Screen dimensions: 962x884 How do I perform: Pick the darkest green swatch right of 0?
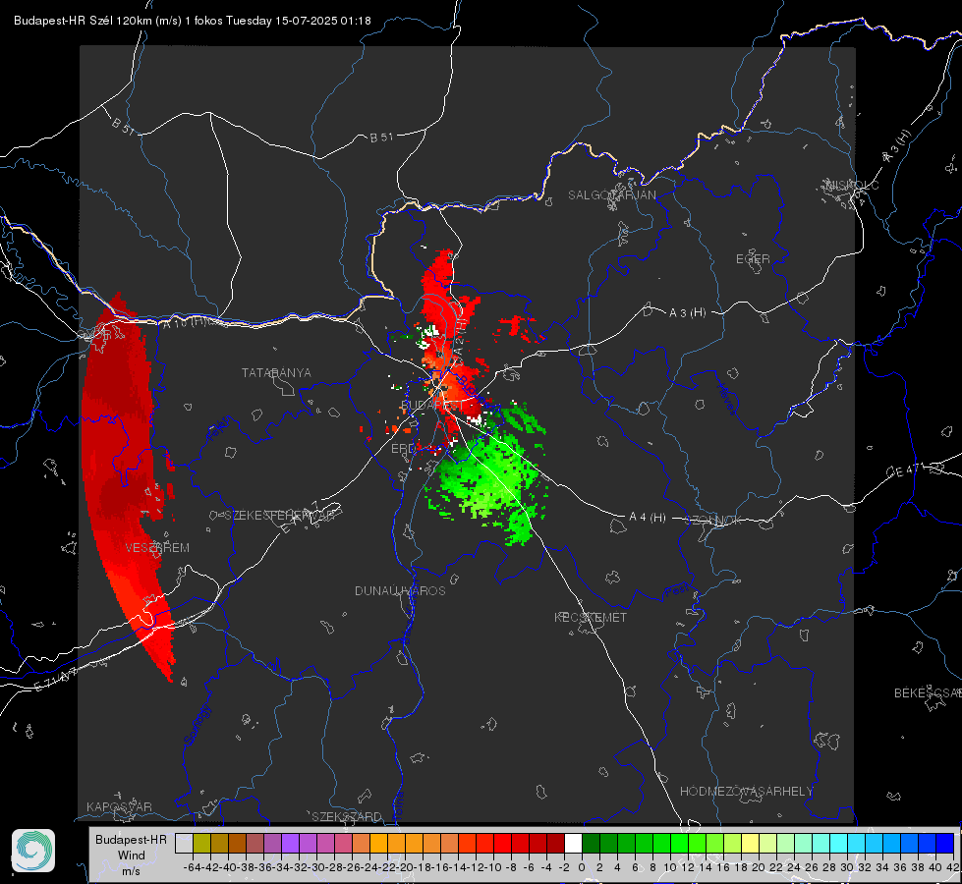tap(591, 843)
